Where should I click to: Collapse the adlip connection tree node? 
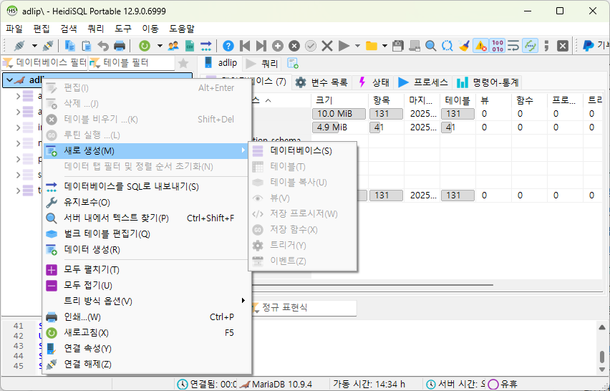(x=10, y=80)
